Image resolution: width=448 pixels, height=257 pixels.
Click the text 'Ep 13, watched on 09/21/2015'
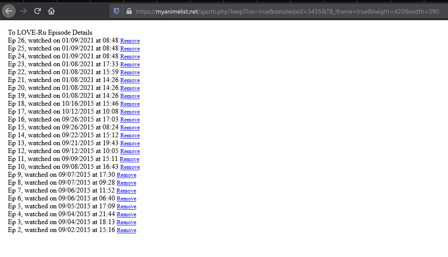(x=51, y=143)
